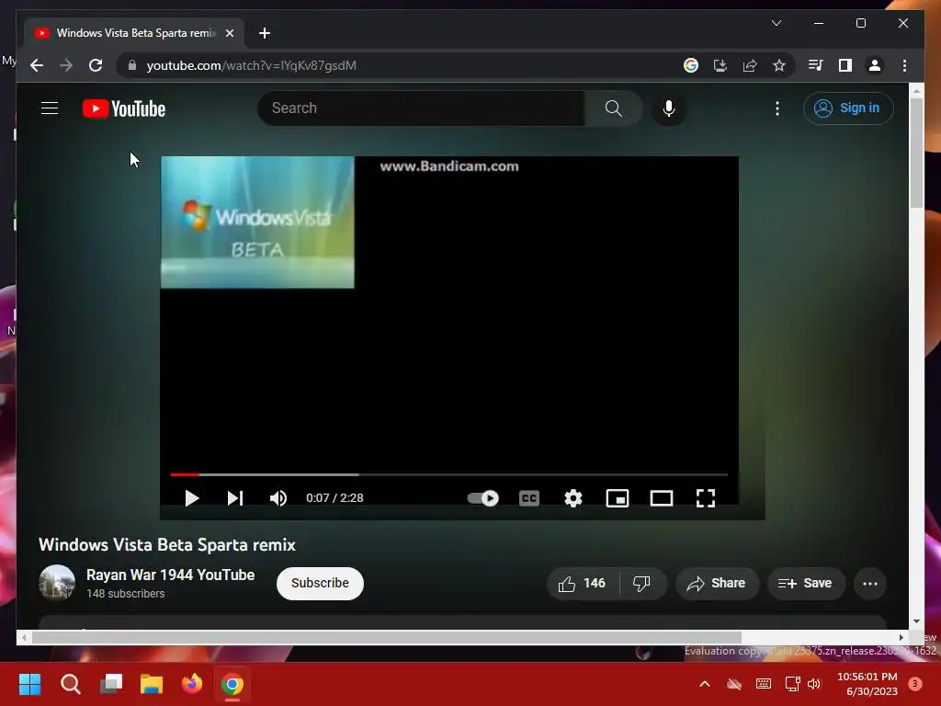941x706 pixels.
Task: Open taskbar clock and date
Action: pyautogui.click(x=867, y=684)
